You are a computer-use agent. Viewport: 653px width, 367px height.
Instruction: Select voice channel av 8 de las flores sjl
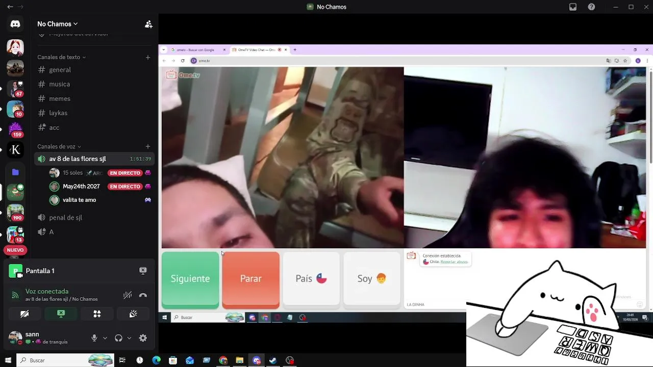tap(94, 159)
